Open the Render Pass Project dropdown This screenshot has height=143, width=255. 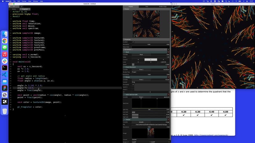tap(151, 72)
